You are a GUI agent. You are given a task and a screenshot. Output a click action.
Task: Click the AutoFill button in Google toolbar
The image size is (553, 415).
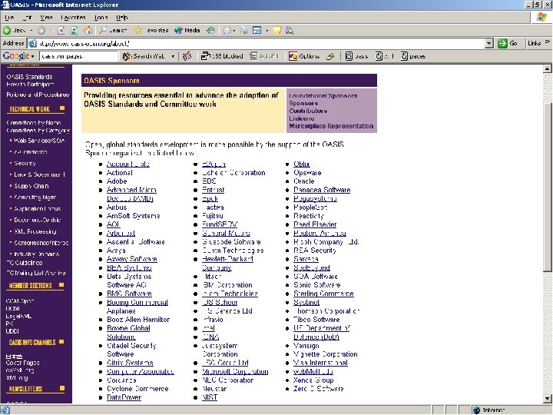click(264, 56)
